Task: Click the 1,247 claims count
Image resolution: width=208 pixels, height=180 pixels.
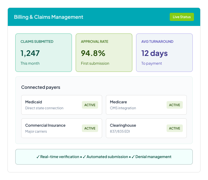Action: (30, 53)
